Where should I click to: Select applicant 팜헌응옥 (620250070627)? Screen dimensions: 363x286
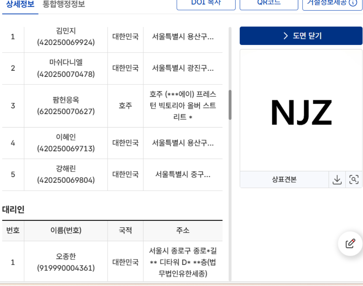[x=66, y=106]
